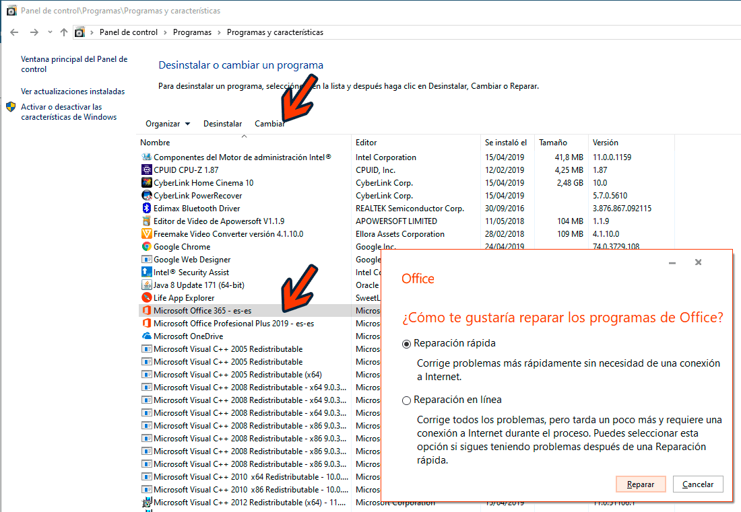Go back with the back arrow

point(14,32)
